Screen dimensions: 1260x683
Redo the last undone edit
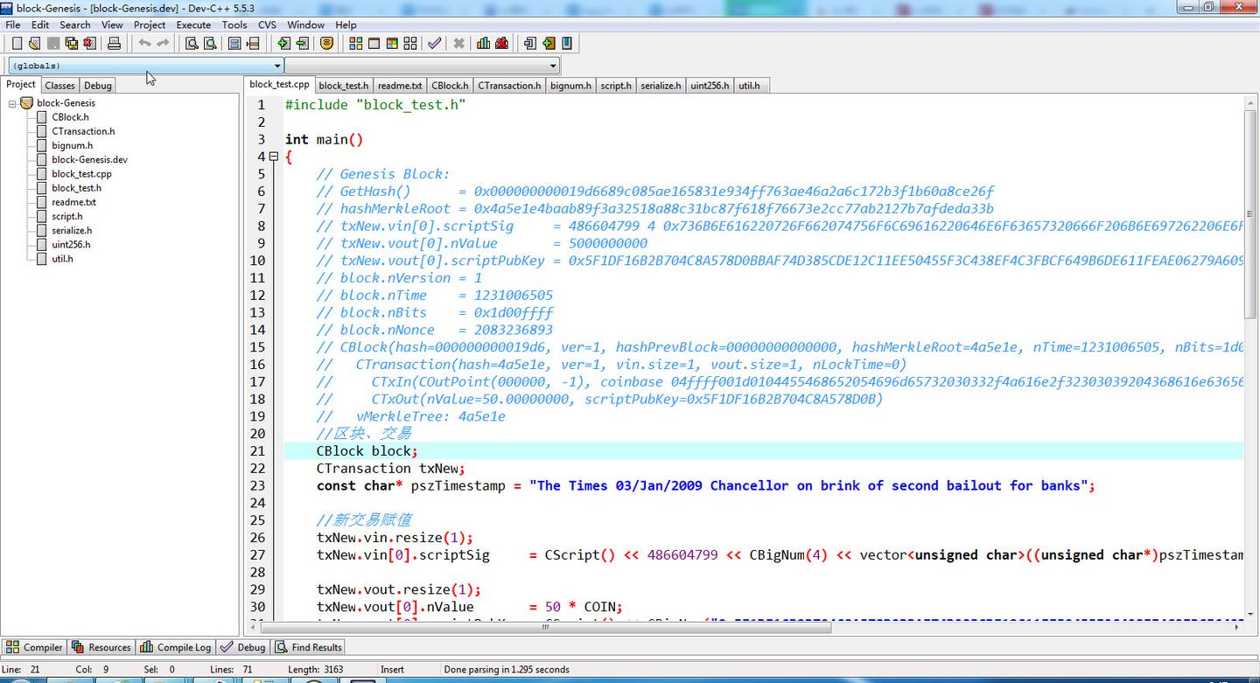click(x=163, y=43)
